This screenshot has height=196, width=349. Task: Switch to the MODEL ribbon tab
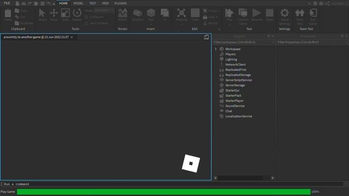79,3
